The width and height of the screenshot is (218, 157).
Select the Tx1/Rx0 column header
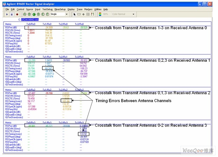[x=47, y=24]
